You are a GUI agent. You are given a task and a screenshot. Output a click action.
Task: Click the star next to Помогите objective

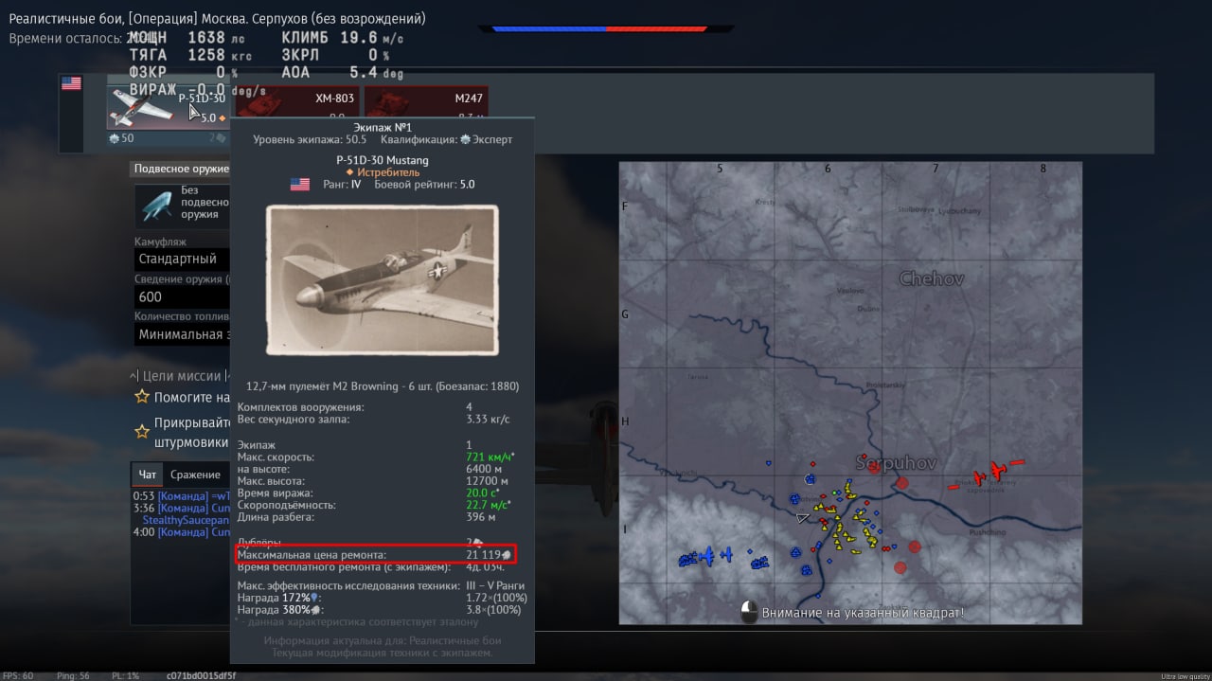tap(142, 397)
